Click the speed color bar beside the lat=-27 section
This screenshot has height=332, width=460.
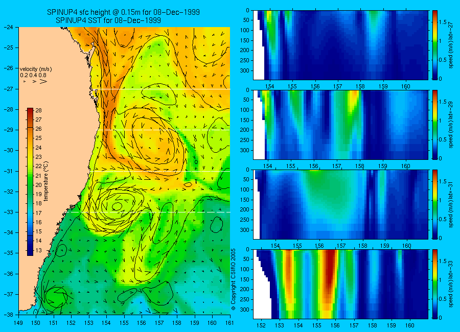pyautogui.click(x=435, y=45)
